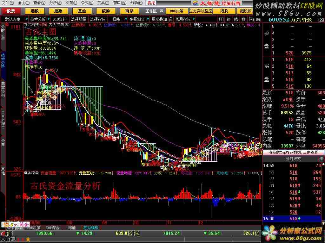Screen dimensions: 325x243
Task: Select the 15:00 trade row
Action: click(x=292, y=219)
